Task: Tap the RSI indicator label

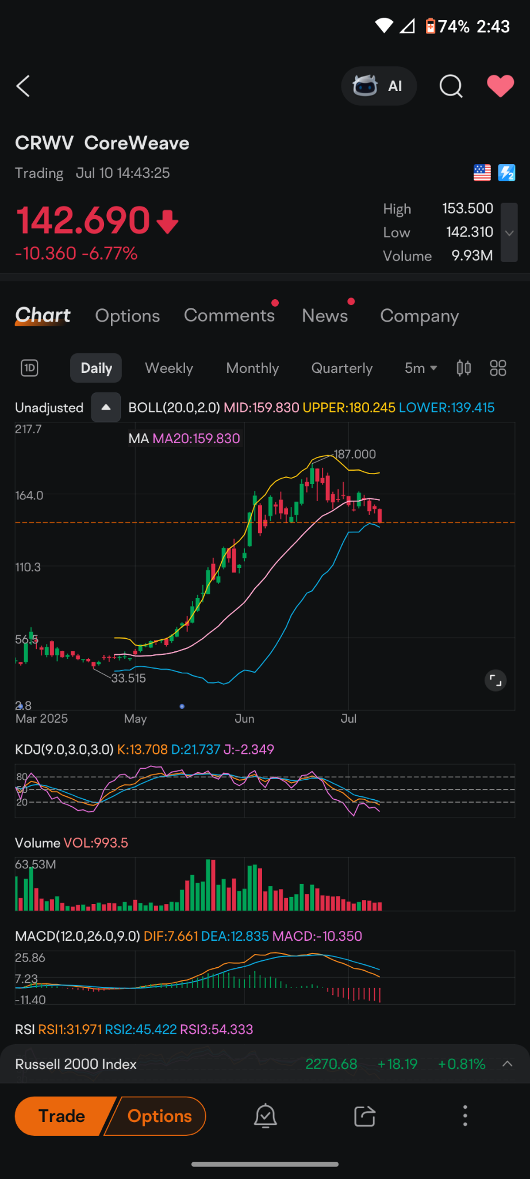Action: (x=25, y=1029)
